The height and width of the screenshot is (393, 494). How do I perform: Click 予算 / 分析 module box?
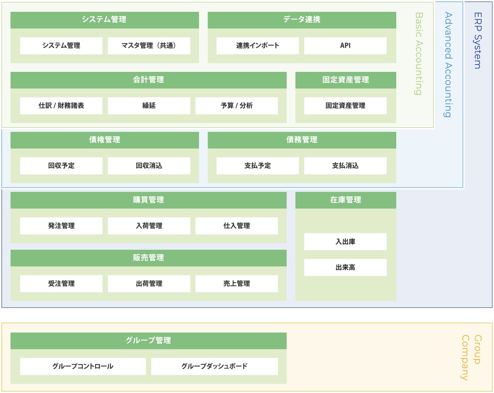pyautogui.click(x=237, y=106)
